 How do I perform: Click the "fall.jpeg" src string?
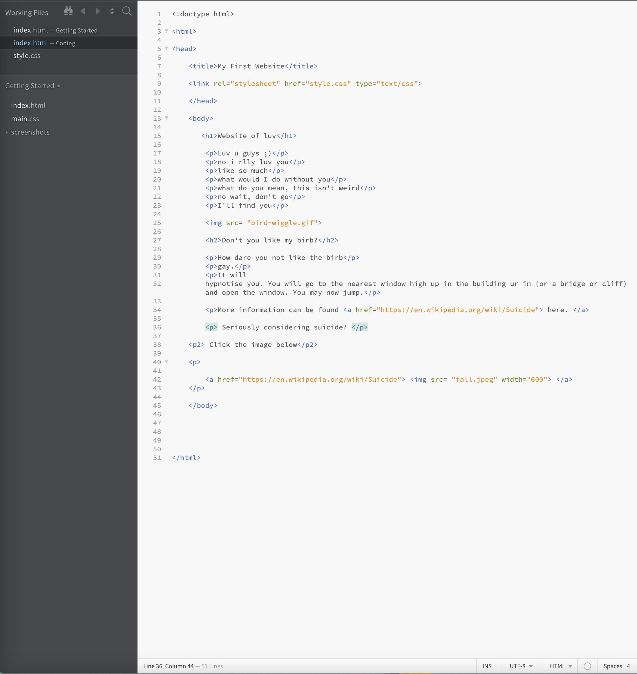coord(474,379)
